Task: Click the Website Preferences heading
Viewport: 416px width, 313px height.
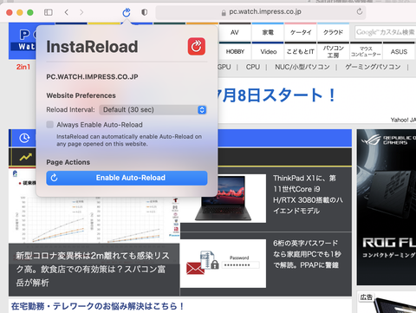Action: [81, 95]
